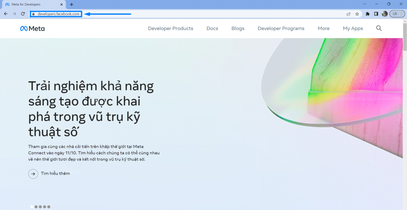Bookmark page with the star icon
The image size is (407, 210).
tap(357, 14)
